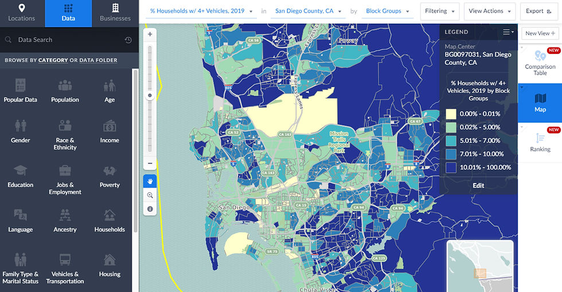Click the 10.01% - 100.00% legend swatch
The width and height of the screenshot is (562, 292).
(451, 168)
